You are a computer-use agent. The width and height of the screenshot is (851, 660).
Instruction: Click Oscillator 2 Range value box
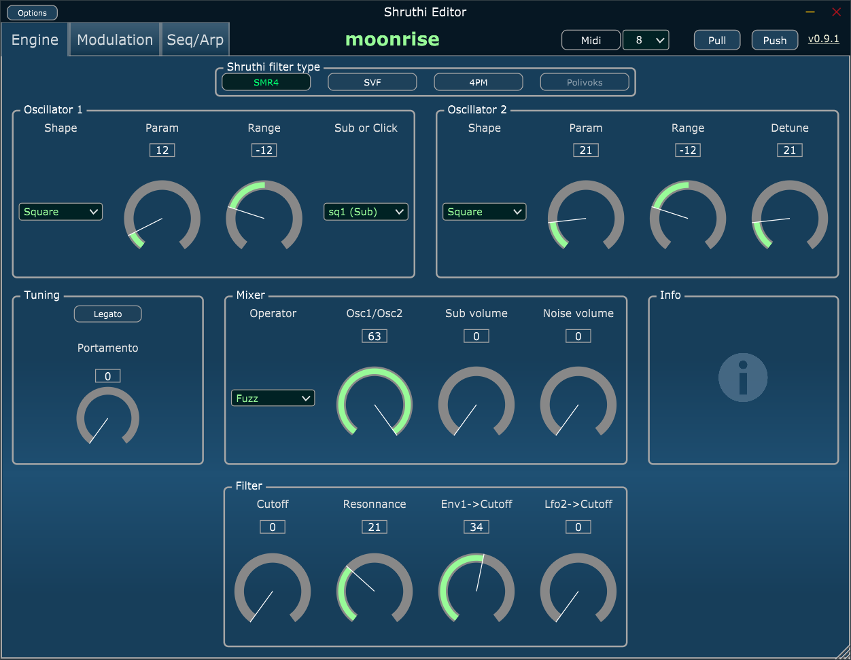688,150
